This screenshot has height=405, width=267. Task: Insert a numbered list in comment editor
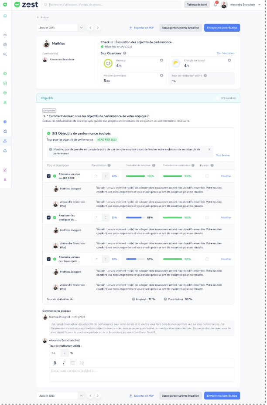[82, 363]
